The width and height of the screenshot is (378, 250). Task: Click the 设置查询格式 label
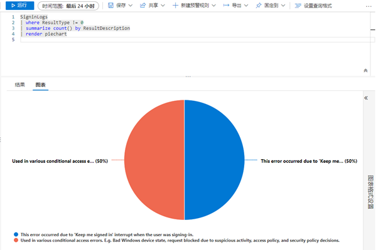[318, 6]
